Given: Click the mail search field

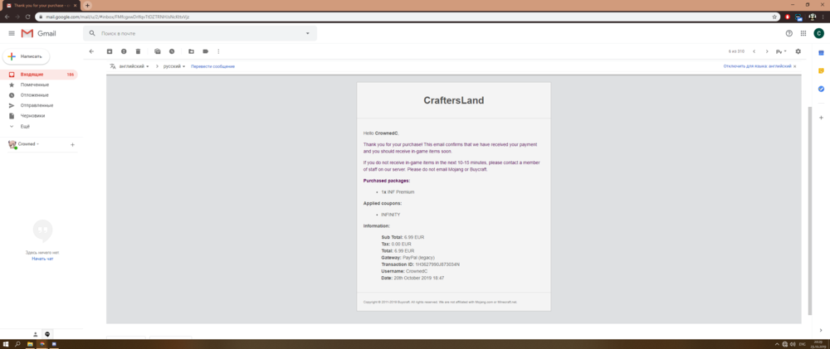Looking at the screenshot, I should pos(199,33).
